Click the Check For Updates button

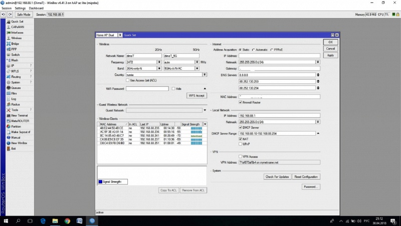[277, 177]
